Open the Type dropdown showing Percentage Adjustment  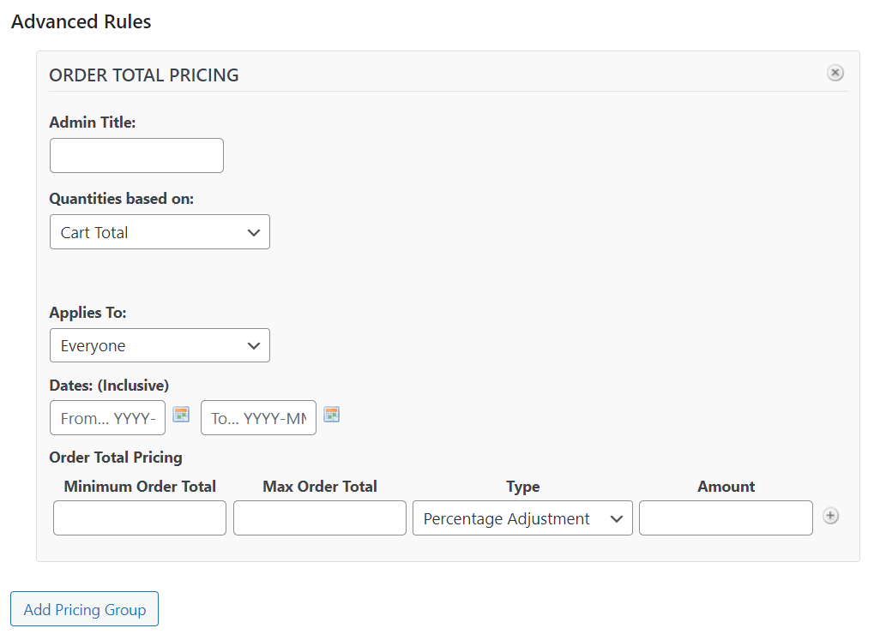click(522, 518)
